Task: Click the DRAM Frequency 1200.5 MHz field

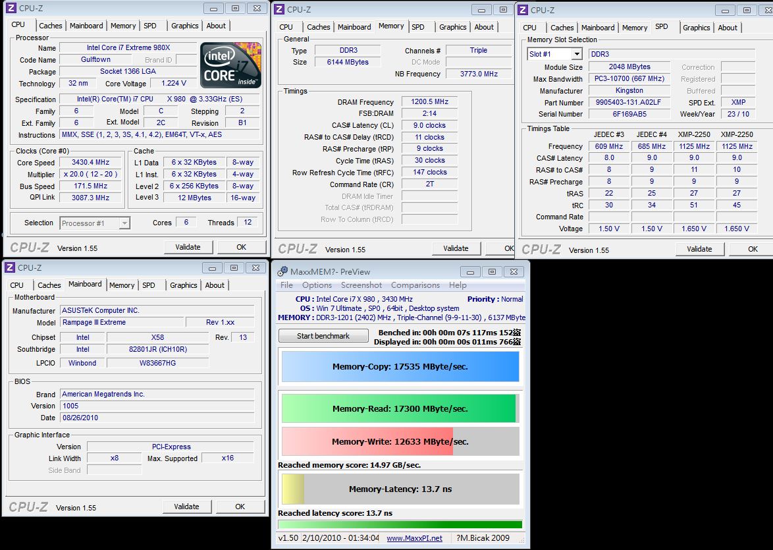Action: coord(429,101)
